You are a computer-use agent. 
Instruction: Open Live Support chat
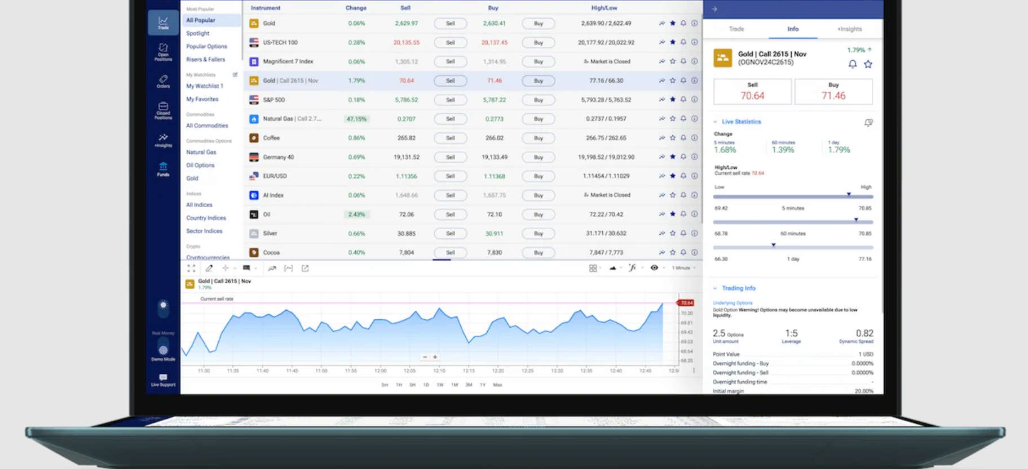tap(163, 380)
